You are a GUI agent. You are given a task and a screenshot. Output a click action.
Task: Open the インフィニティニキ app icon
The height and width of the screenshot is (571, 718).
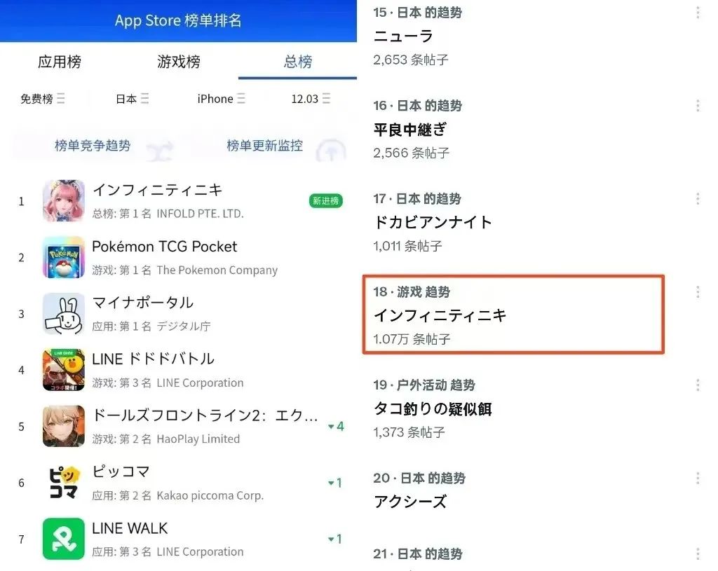[63, 201]
